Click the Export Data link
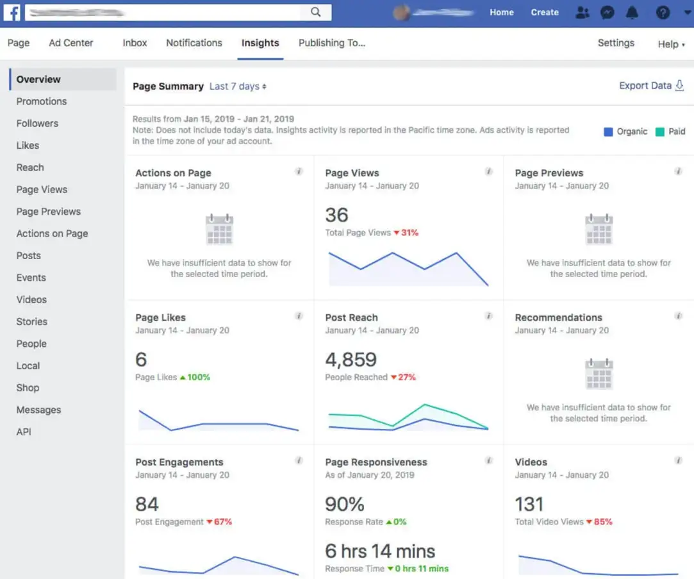 (645, 85)
